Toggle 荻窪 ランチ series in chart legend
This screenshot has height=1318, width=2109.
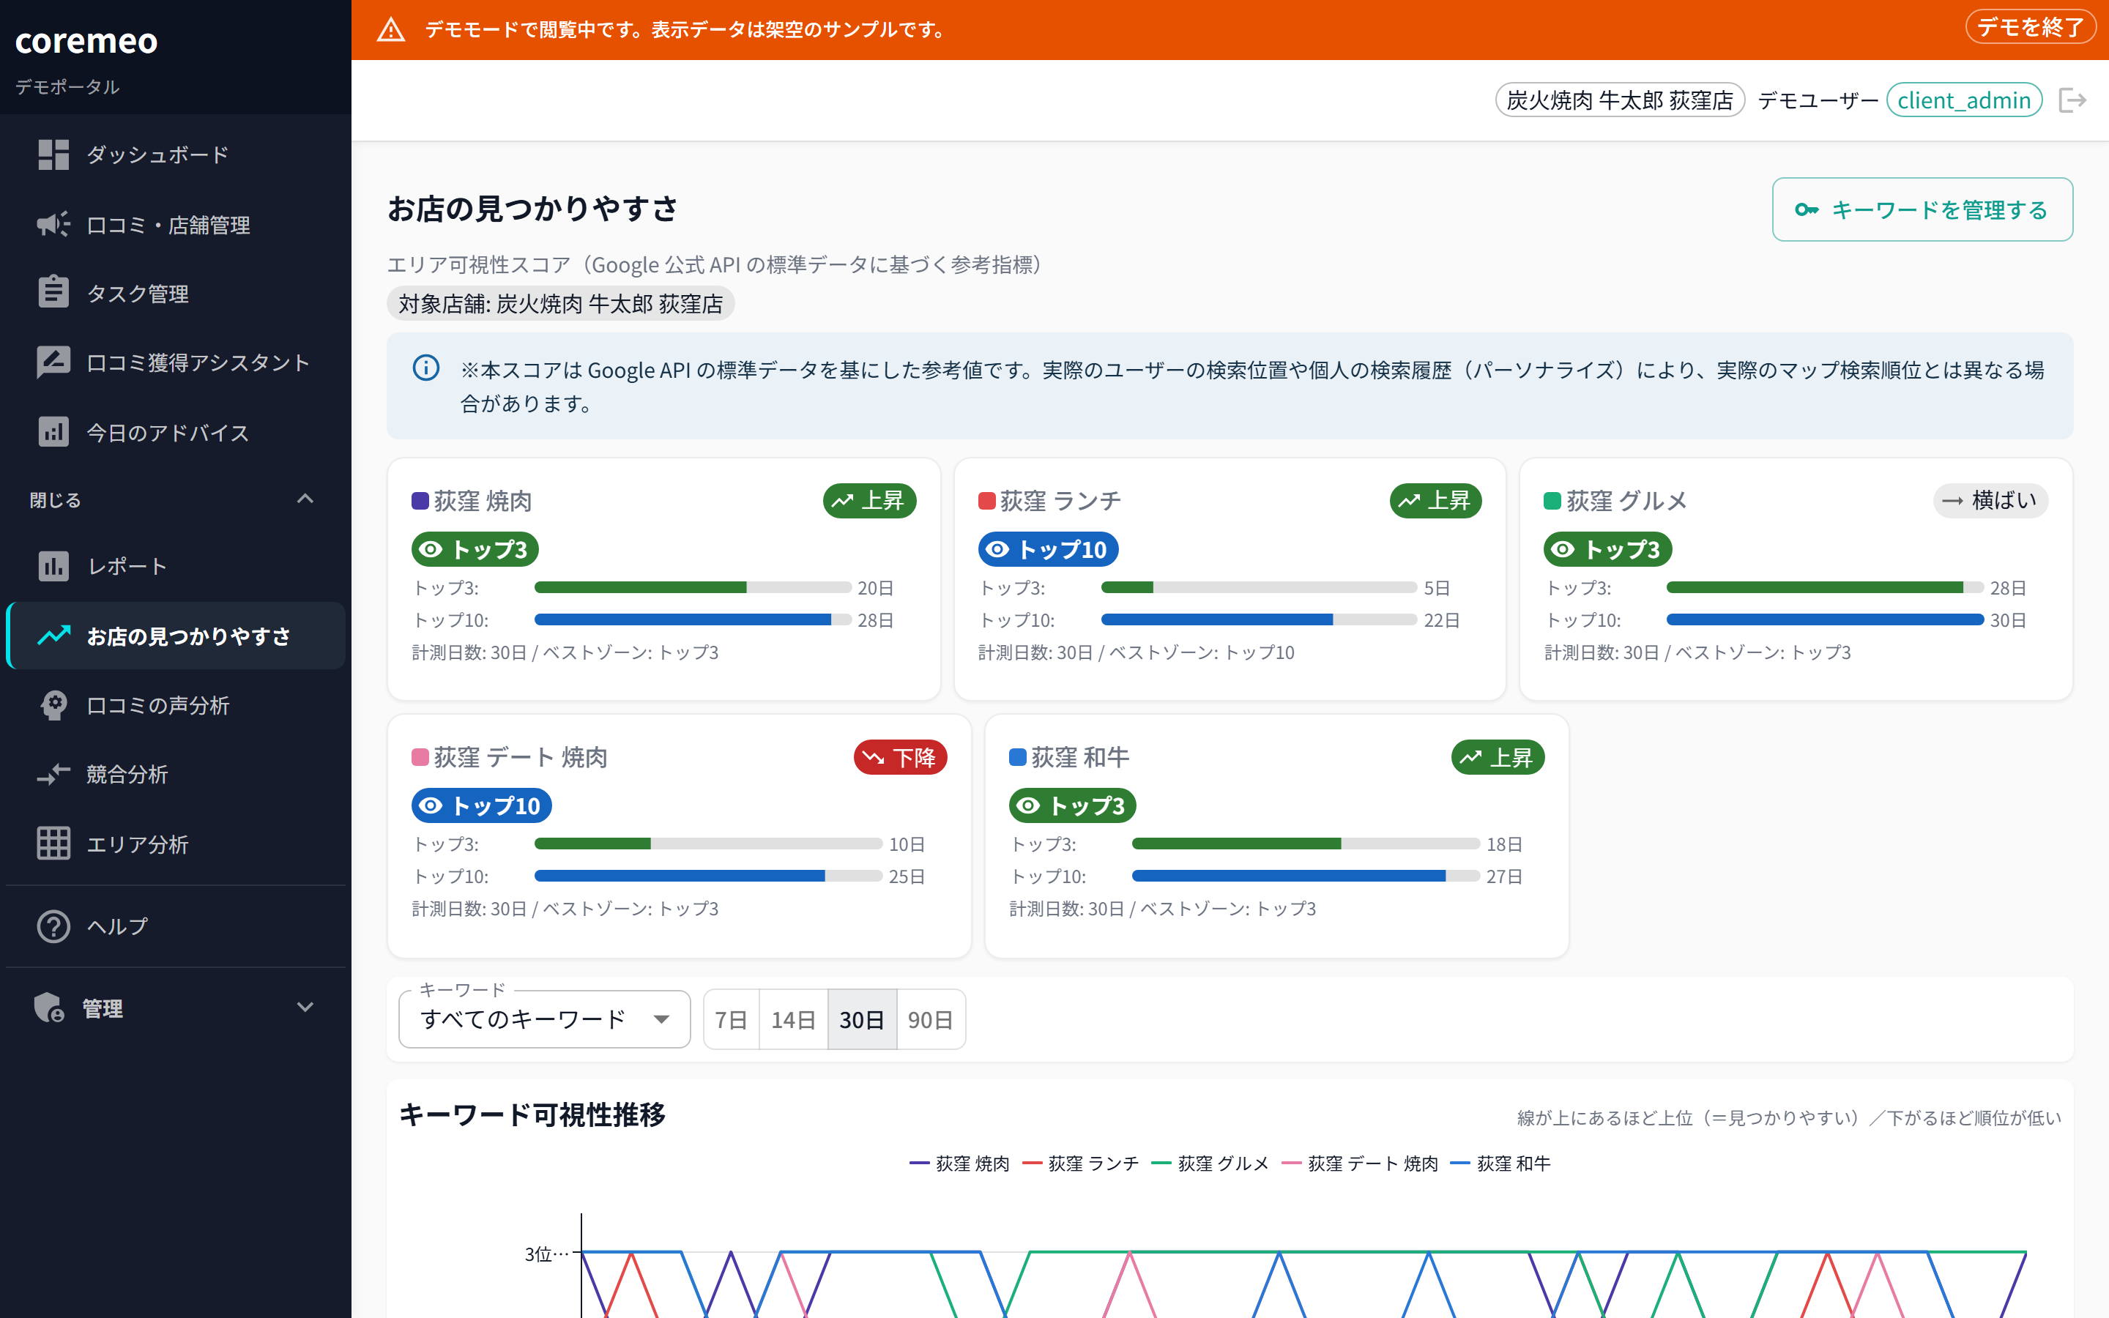tap(1080, 1164)
